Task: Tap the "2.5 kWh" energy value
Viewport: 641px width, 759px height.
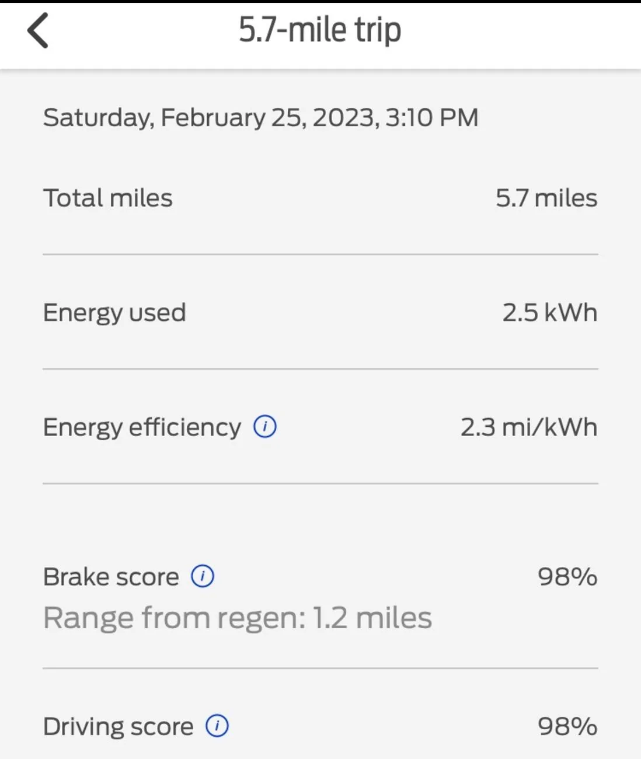Action: (549, 312)
